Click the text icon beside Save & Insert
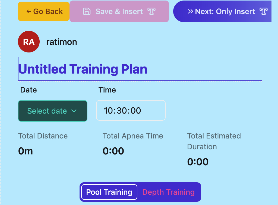Image resolution: width=278 pixels, height=205 pixels. click(x=151, y=11)
